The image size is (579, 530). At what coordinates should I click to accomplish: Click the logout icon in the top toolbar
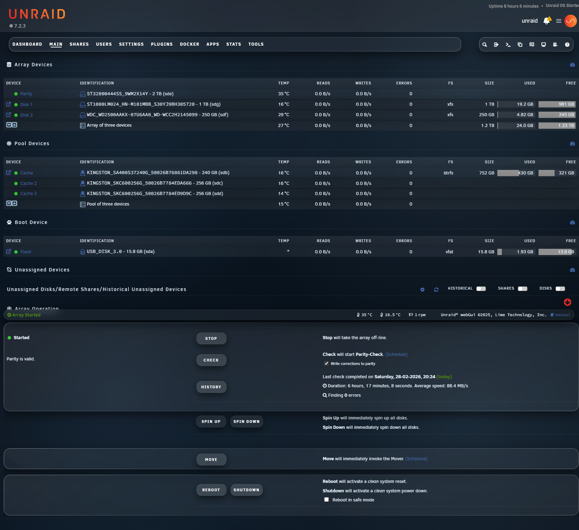click(496, 45)
